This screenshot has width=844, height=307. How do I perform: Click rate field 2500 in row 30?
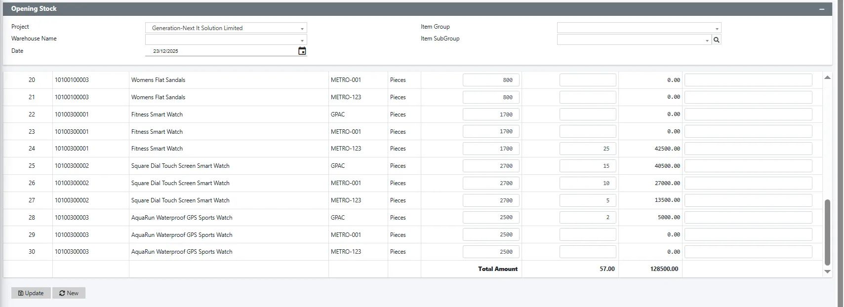click(491, 252)
